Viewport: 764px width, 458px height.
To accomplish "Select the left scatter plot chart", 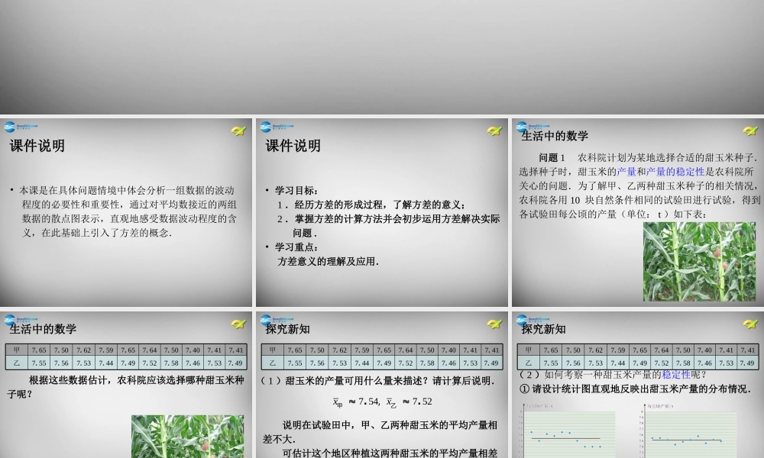I will tap(568, 431).
